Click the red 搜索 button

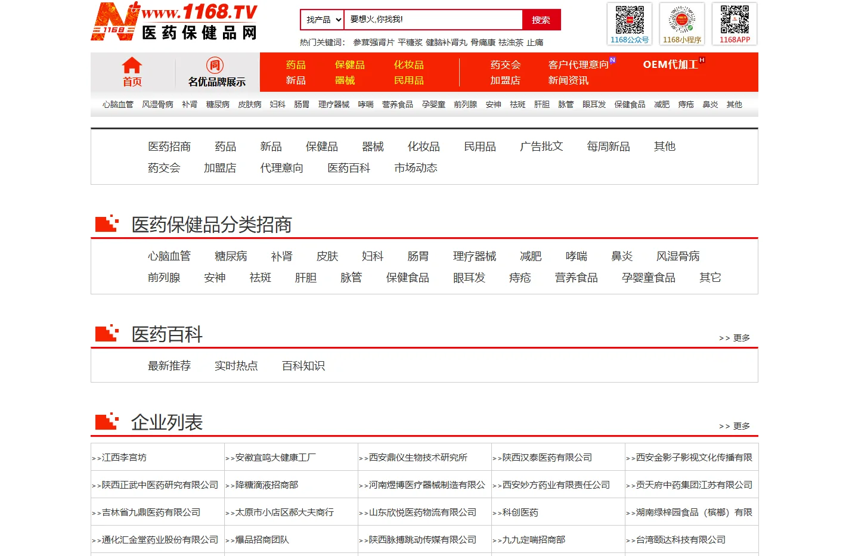(541, 20)
